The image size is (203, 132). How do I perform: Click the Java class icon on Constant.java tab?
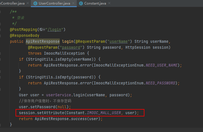[x=81, y=3]
